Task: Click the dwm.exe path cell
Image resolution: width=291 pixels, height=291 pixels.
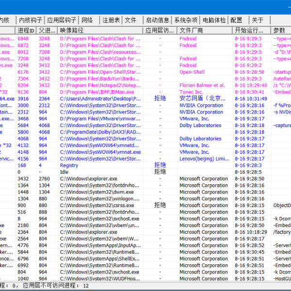Action: [97, 192]
